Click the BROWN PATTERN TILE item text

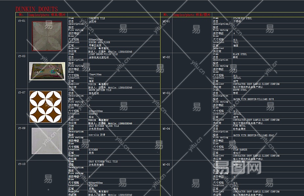pos(100,90)
